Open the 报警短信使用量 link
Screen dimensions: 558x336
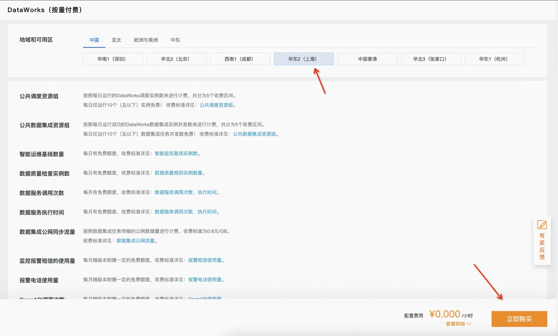(x=205, y=260)
